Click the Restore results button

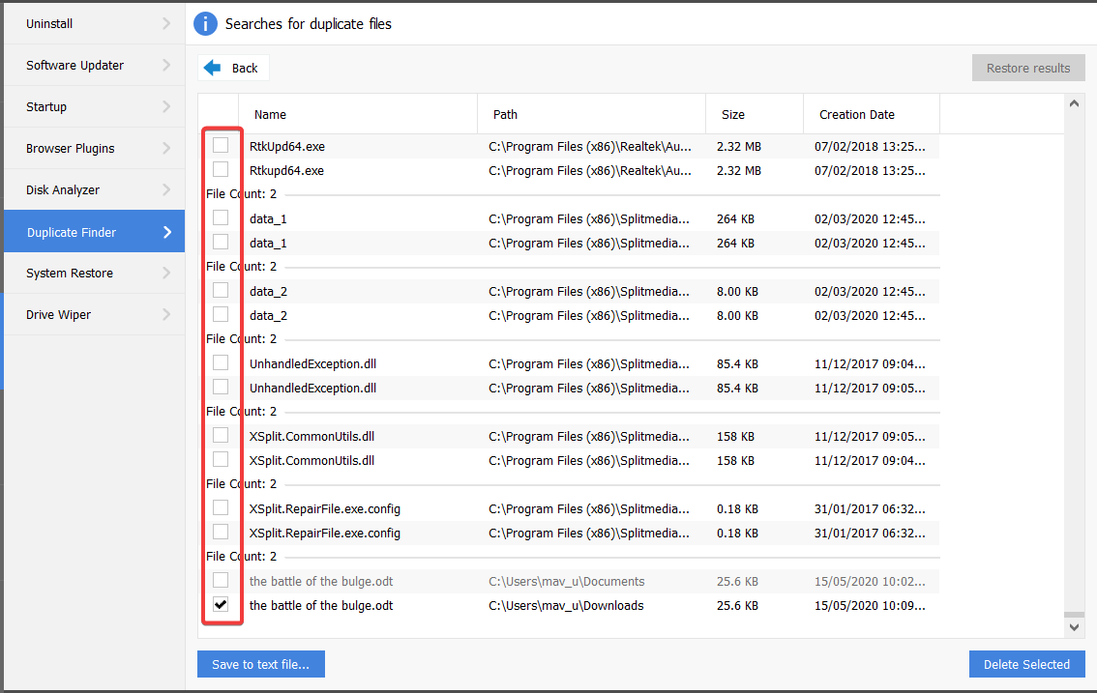(1027, 68)
